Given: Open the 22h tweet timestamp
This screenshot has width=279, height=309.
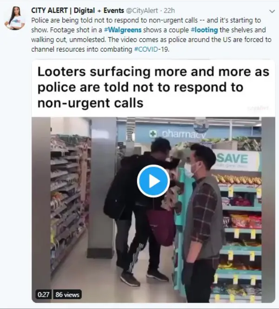Looking at the screenshot, I should 169,10.
